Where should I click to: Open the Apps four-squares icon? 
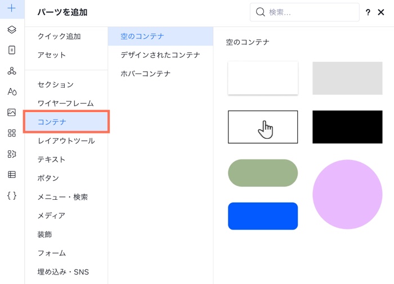tap(12, 133)
